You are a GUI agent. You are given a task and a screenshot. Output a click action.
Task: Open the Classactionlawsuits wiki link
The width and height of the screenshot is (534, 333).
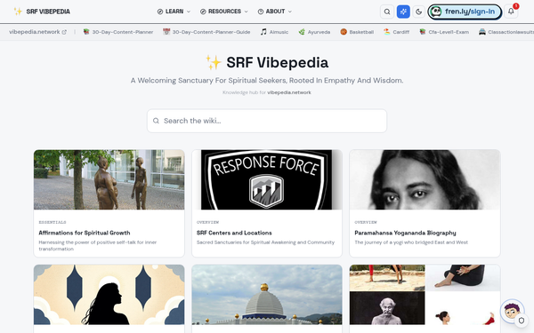[506, 32]
